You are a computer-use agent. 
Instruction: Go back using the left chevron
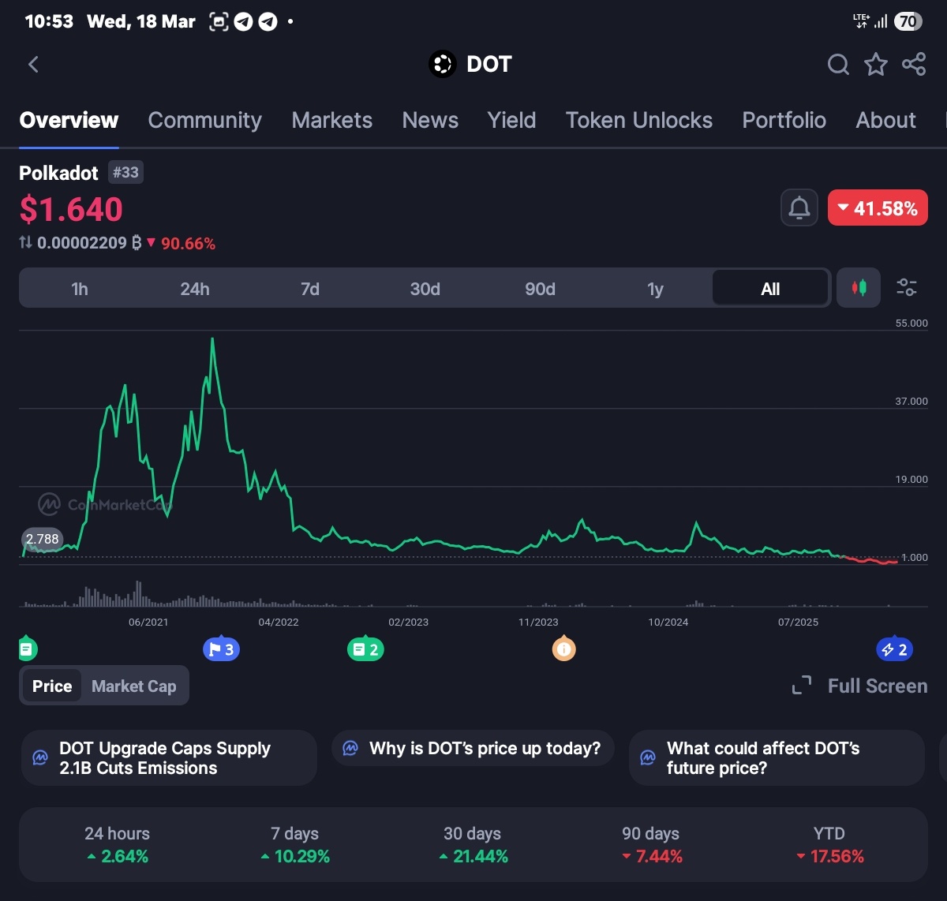coord(33,65)
